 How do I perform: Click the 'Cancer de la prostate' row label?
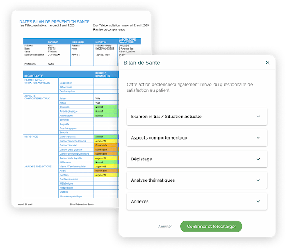(71, 150)
